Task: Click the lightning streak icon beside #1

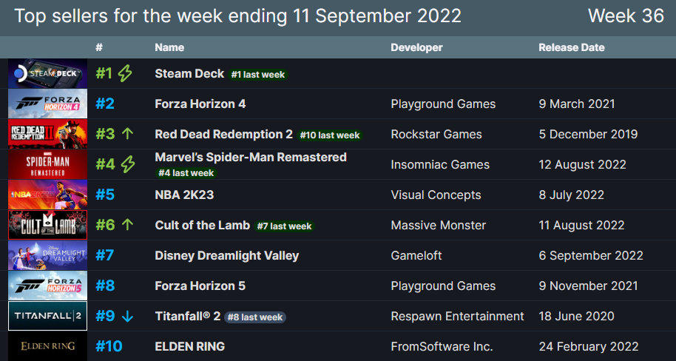Action: 125,73
